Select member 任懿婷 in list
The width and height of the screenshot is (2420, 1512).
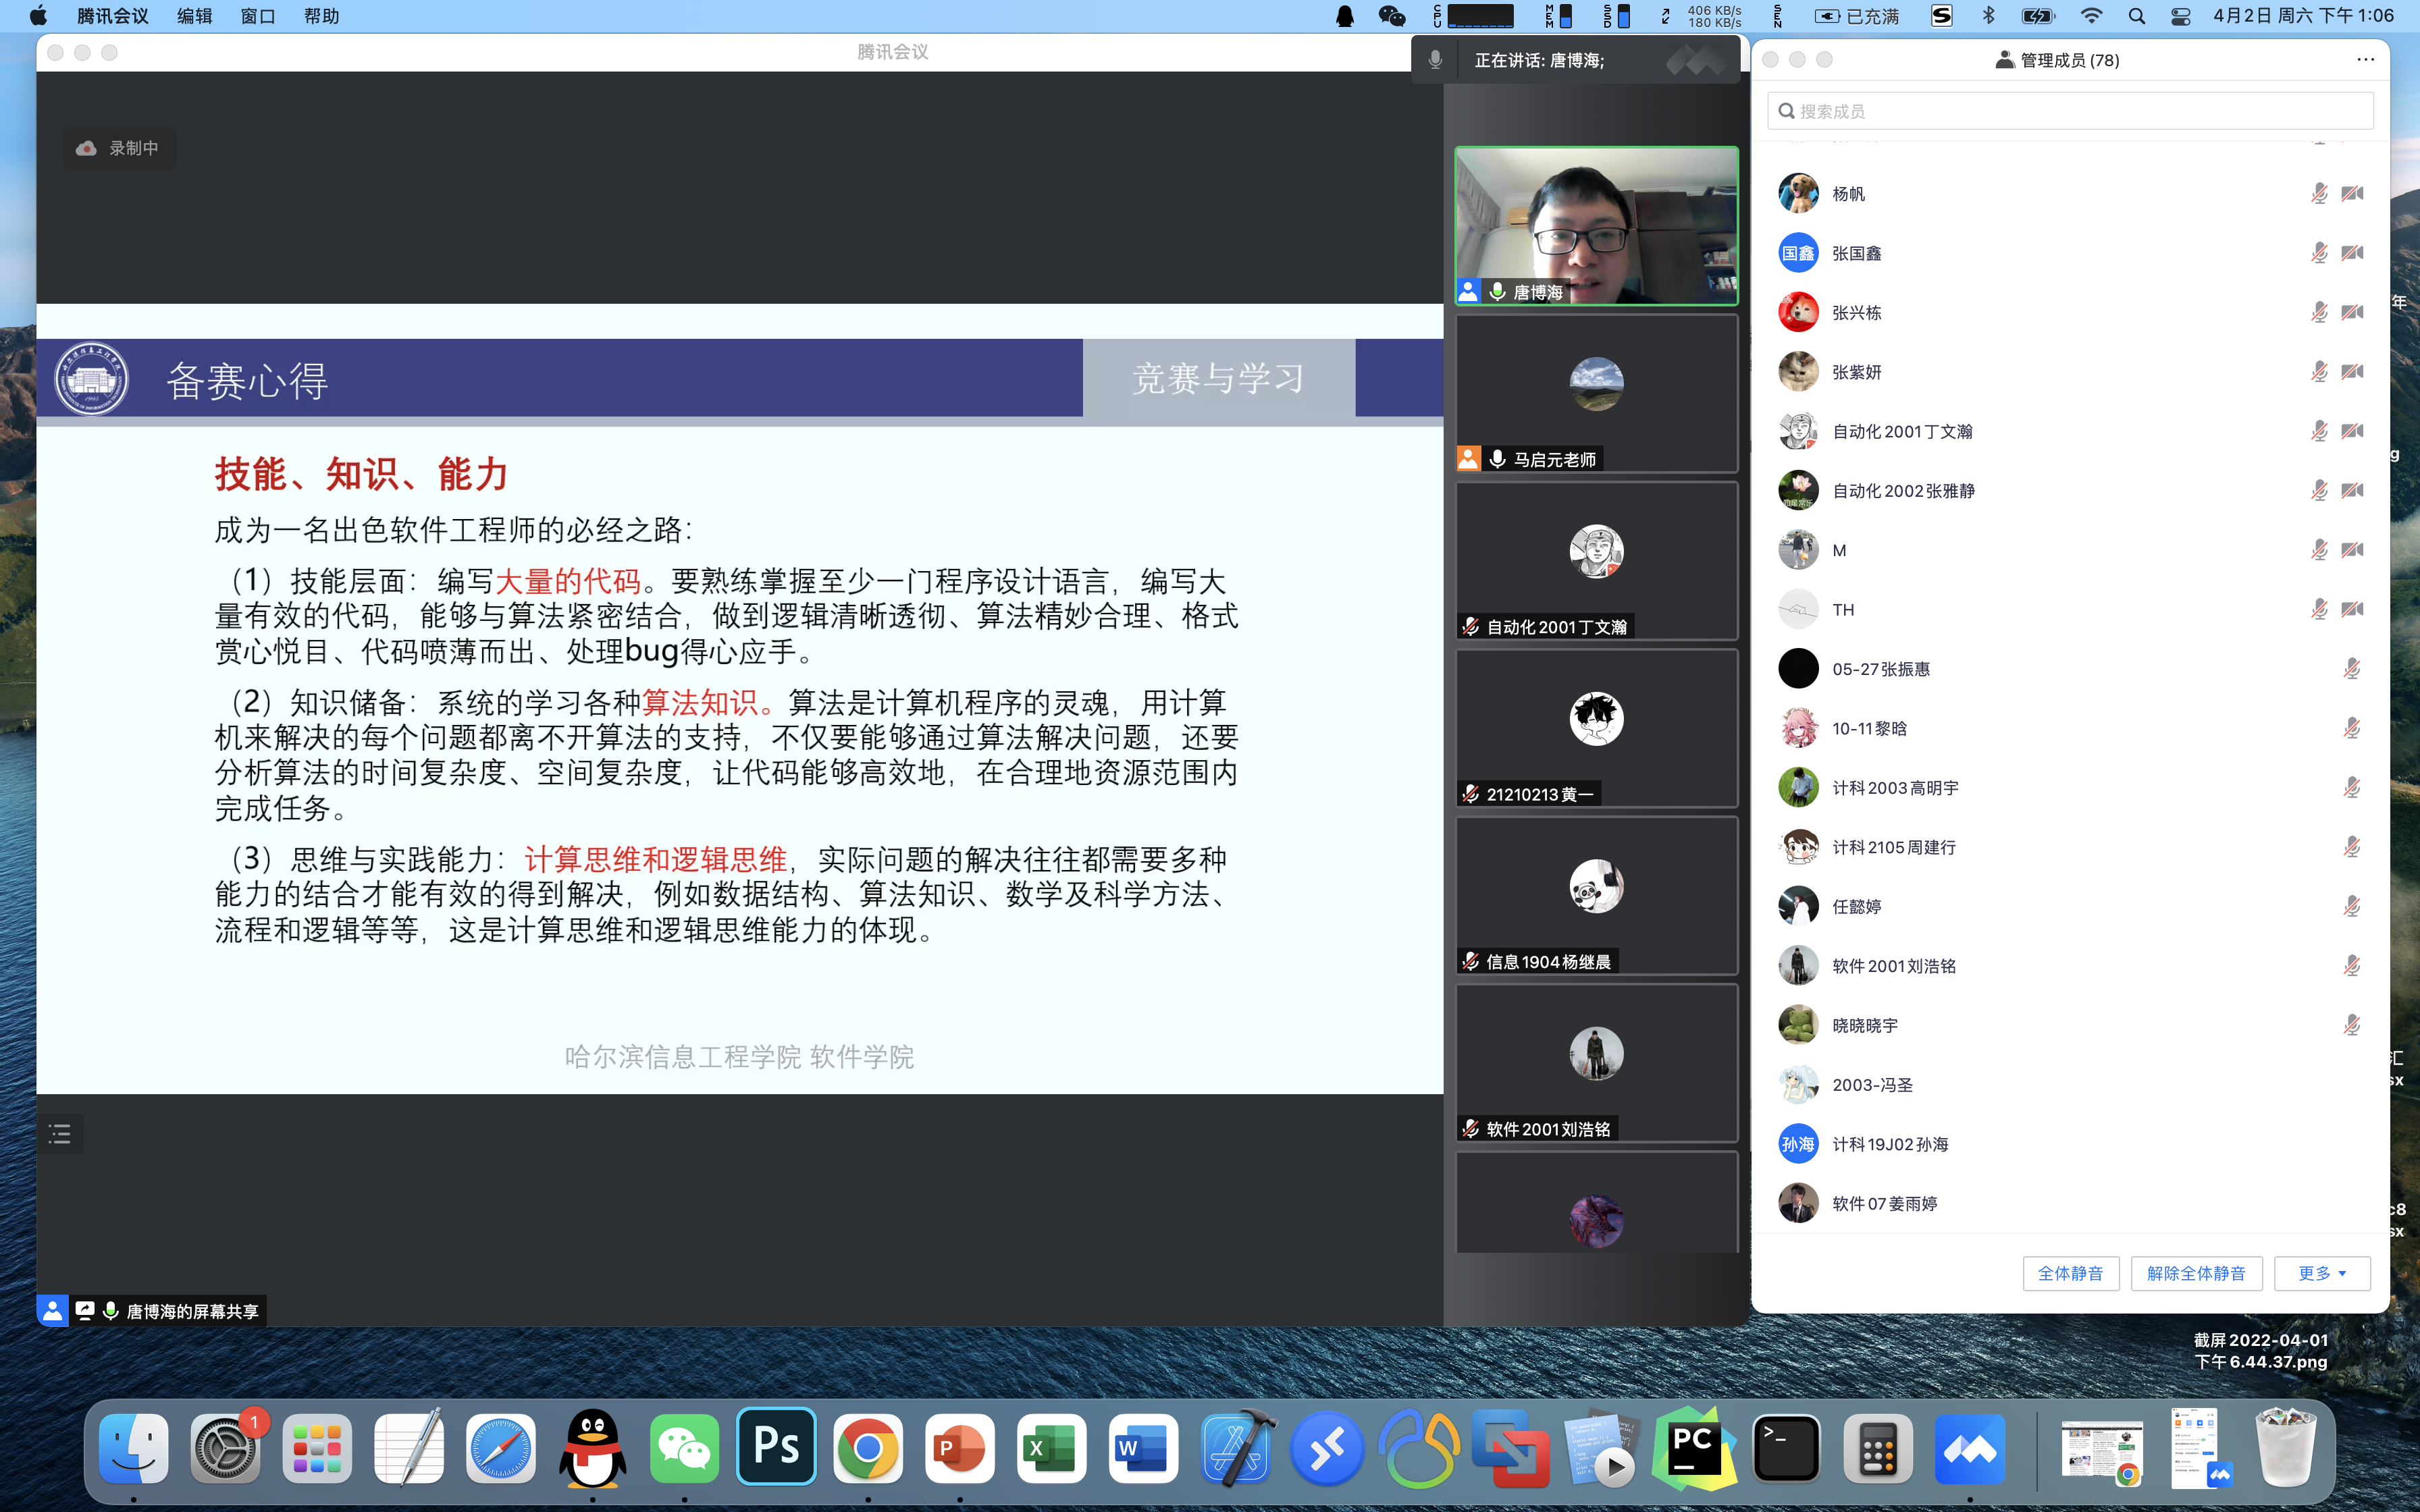[x=2070, y=907]
